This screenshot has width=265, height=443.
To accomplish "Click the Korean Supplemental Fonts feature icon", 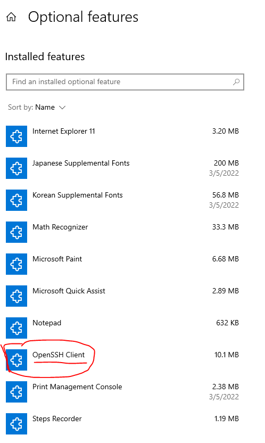I will [x=16, y=200].
